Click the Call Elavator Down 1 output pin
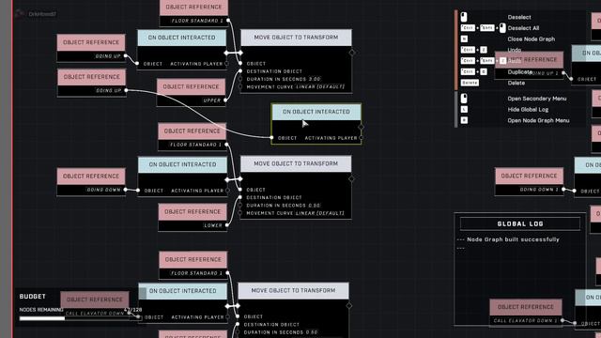The width and height of the screenshot is (601, 338). [x=562, y=320]
